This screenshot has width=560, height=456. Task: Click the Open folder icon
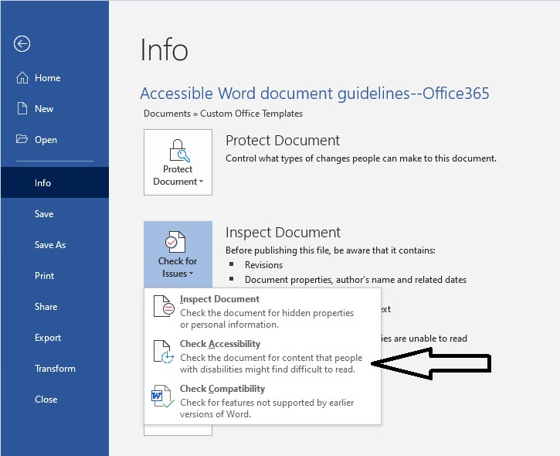(22, 139)
